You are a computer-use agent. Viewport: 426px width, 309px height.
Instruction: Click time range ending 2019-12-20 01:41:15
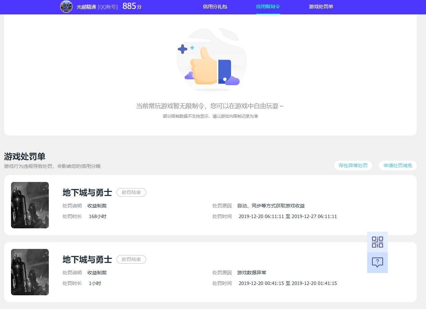click(288, 283)
